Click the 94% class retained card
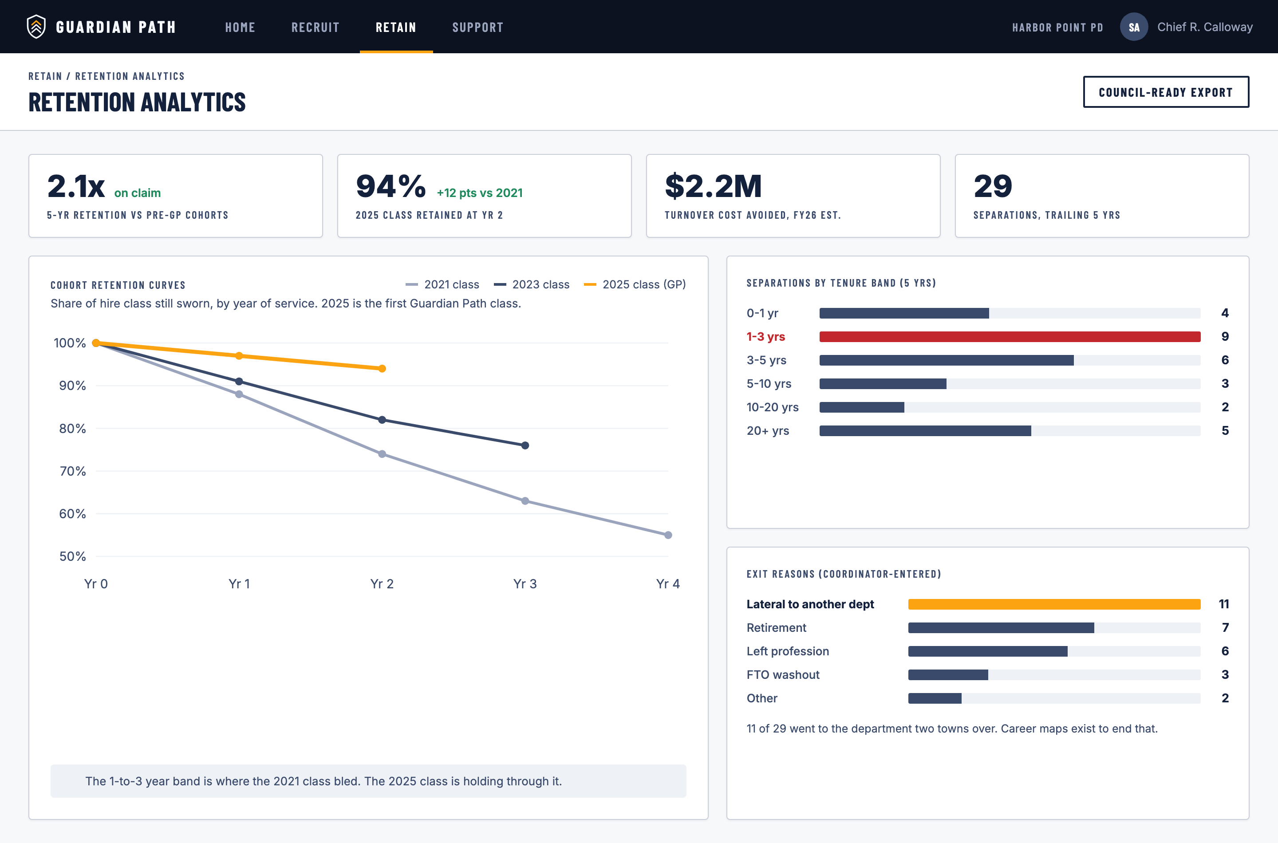 click(484, 196)
